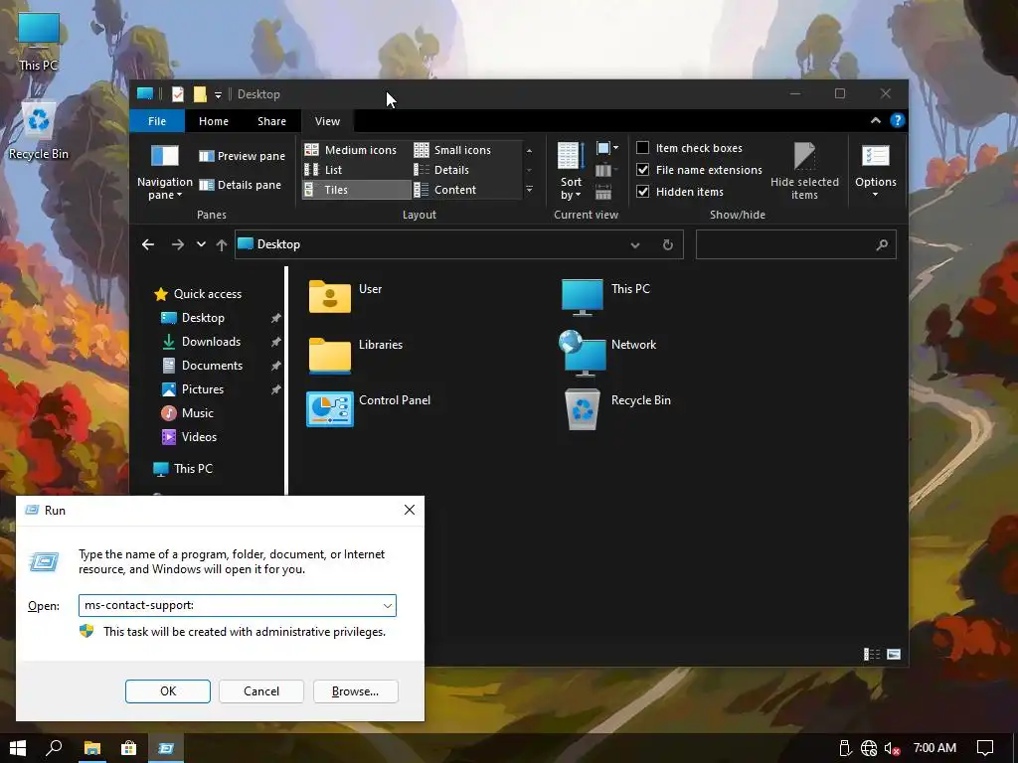Open Pictures in navigation pane

tap(193, 389)
